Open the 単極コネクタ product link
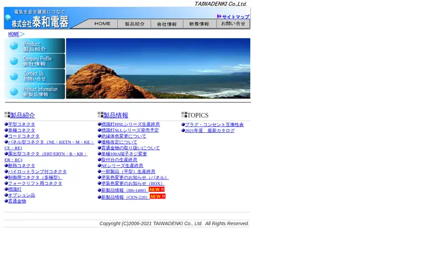This screenshot has height=278, width=445. [21, 130]
